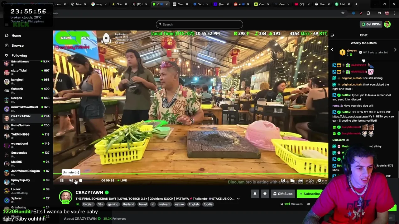The width and height of the screenshot is (399, 224).
Task: Enter fullscreen mode on the player
Action: click(x=310, y=180)
